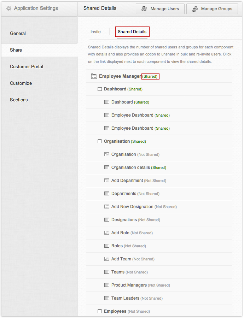This screenshot has height=318, width=244.
Task: Open the Sections settings item
Action: coord(19,100)
